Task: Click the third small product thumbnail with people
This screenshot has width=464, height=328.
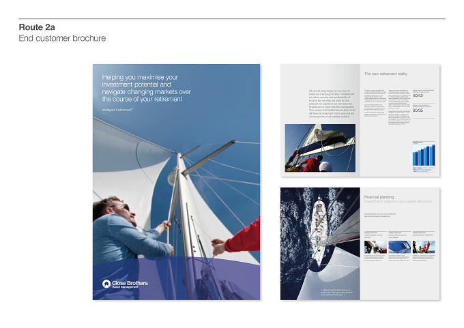Action: (x=424, y=247)
